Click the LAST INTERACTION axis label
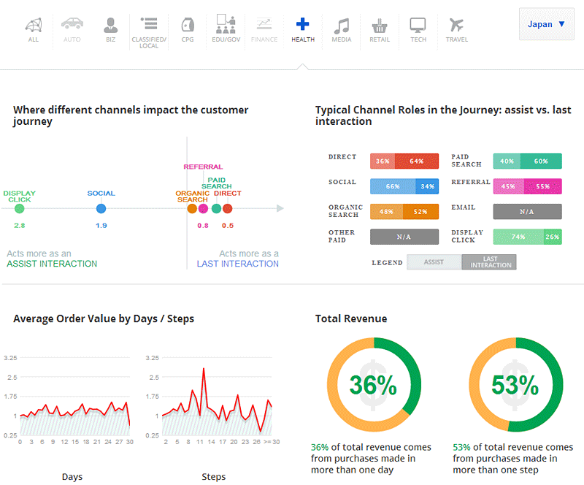Image resolution: width=584 pixels, height=485 pixels. coord(238,264)
